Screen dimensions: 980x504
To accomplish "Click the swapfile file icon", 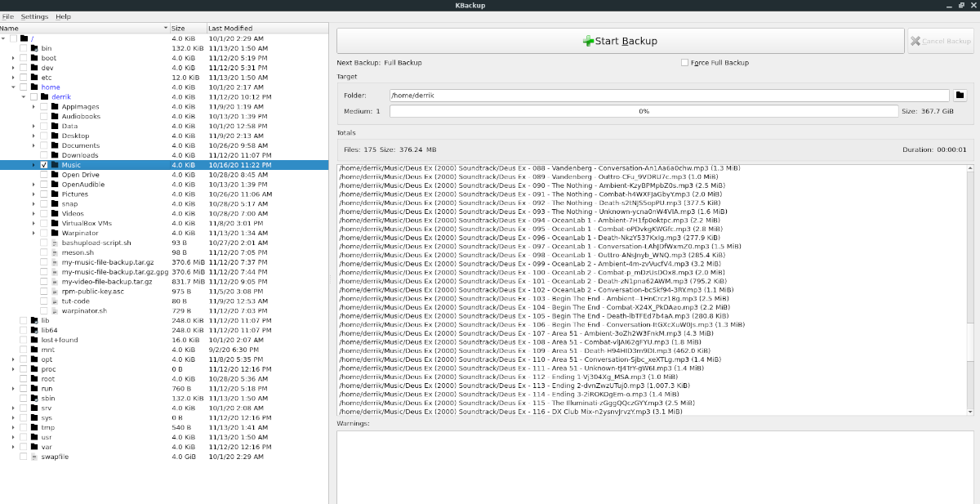I will coord(34,457).
